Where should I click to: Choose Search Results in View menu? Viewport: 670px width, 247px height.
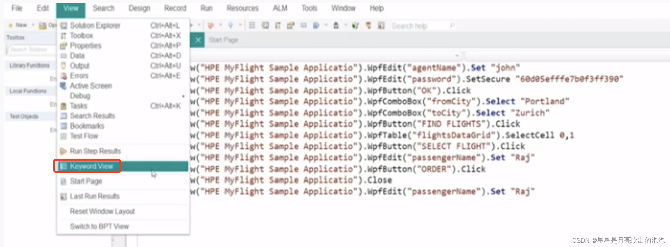coord(123,116)
